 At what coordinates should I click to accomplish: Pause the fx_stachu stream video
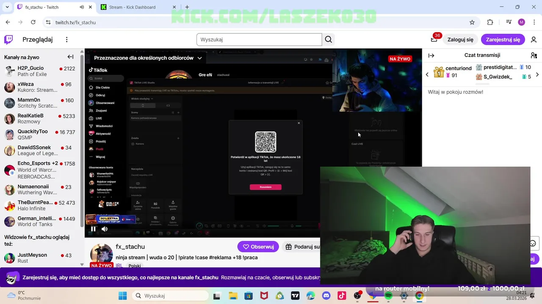point(93,229)
